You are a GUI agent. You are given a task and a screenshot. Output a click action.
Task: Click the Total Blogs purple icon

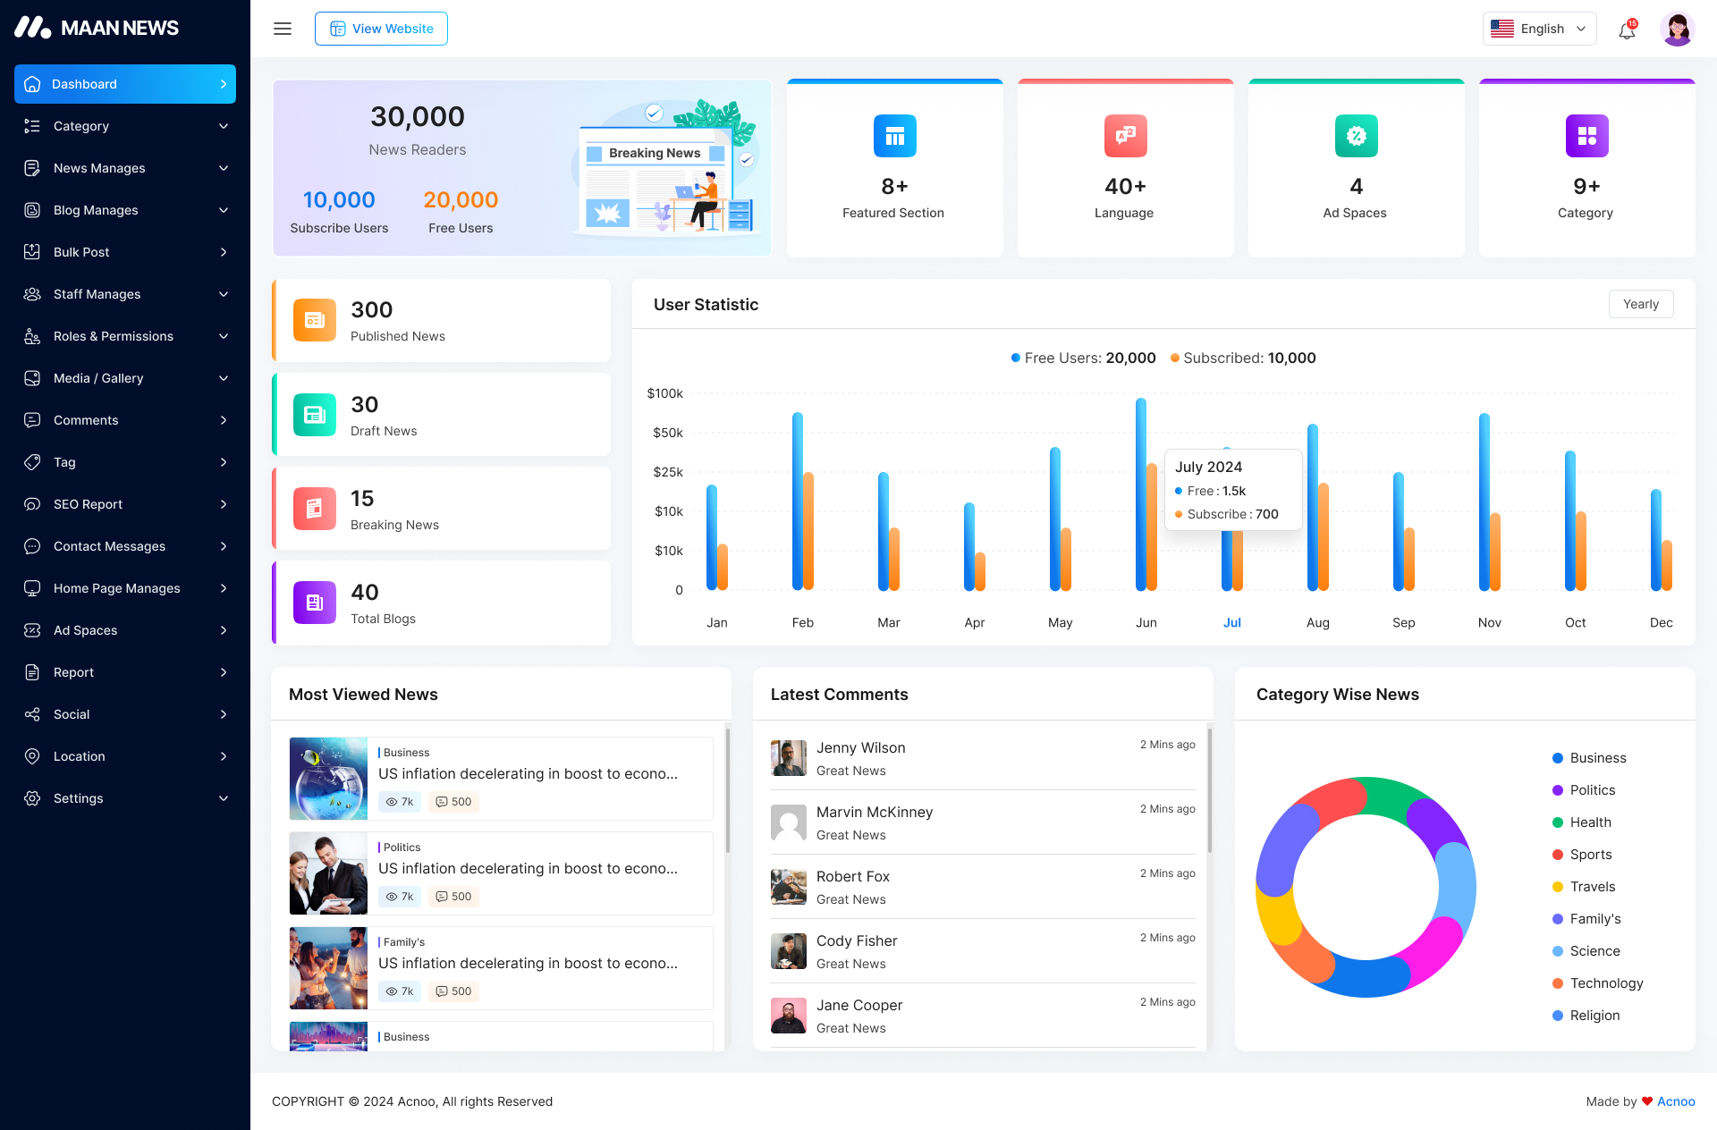[315, 603]
